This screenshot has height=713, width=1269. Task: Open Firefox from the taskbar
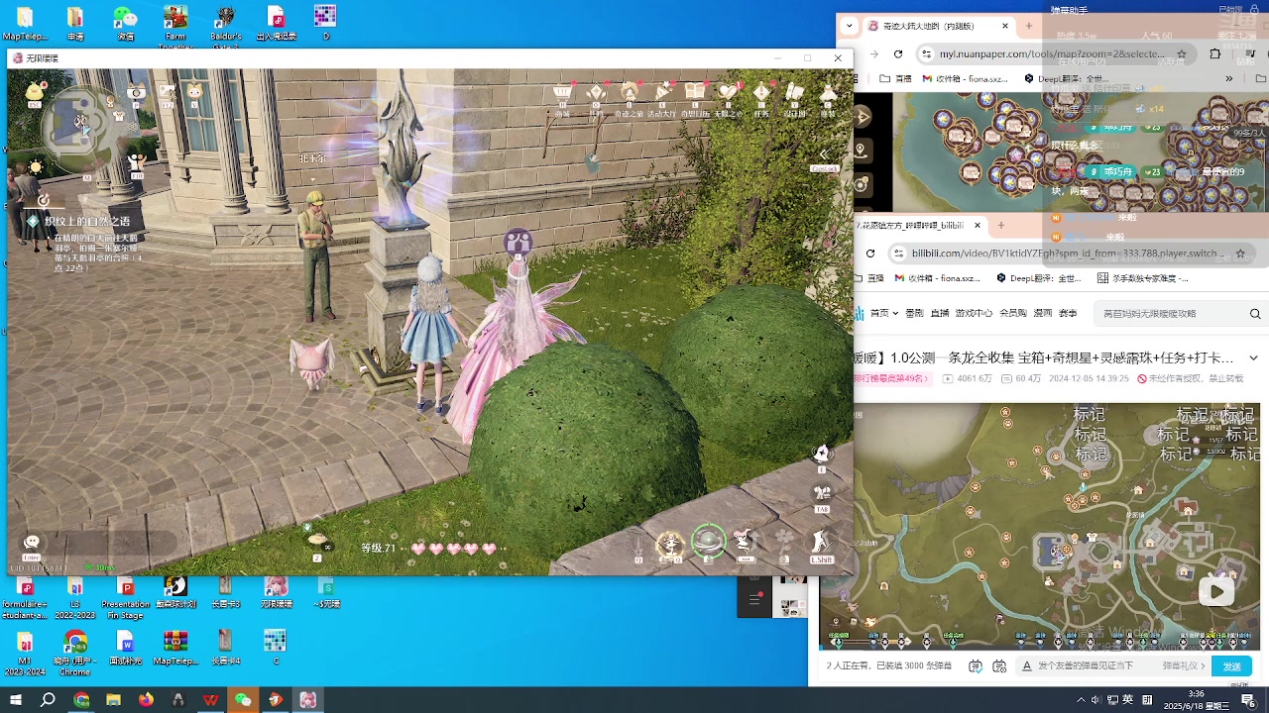click(146, 699)
